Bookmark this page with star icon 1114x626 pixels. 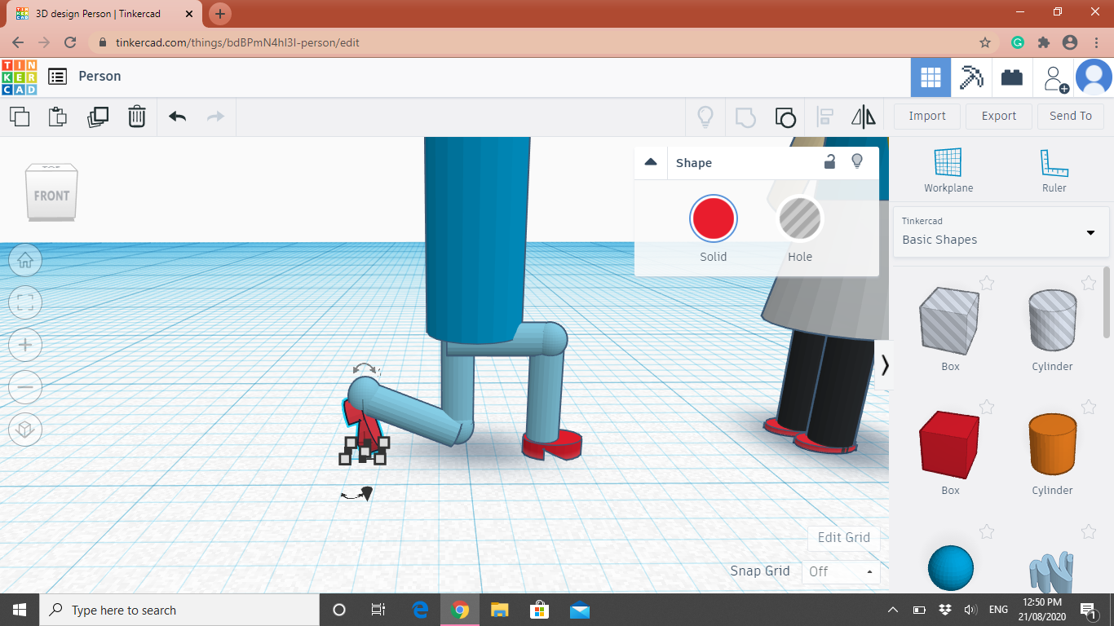[x=985, y=42]
